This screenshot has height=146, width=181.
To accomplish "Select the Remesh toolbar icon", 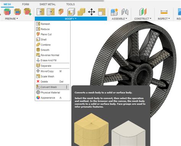I will tap(40, 12).
